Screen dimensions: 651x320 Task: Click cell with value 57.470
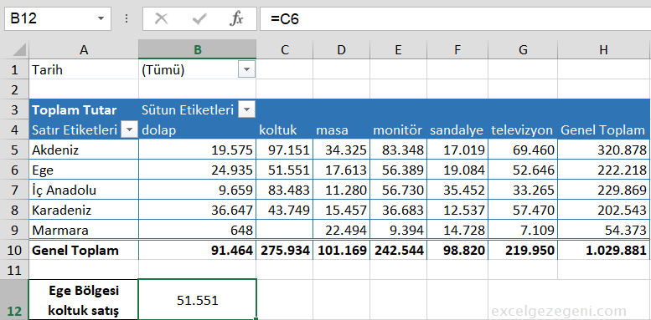(523, 210)
